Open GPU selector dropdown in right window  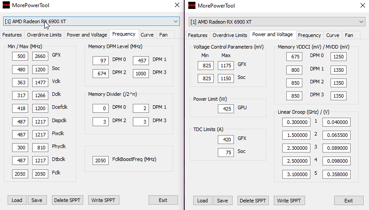click(277, 22)
